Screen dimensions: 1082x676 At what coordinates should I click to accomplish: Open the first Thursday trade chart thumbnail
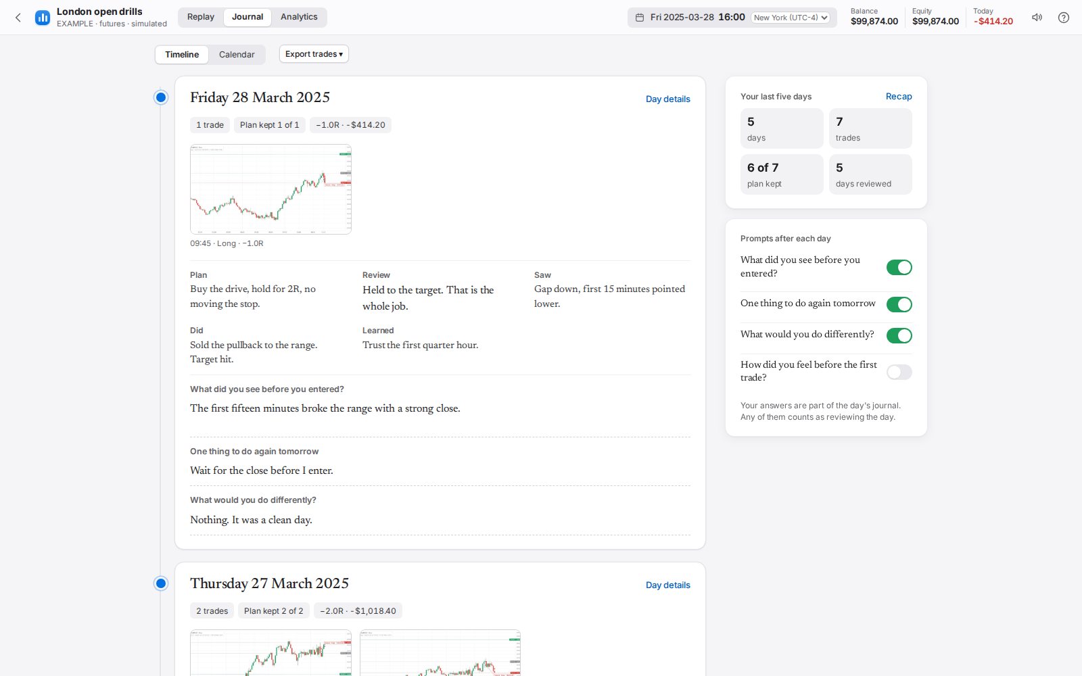point(270,653)
